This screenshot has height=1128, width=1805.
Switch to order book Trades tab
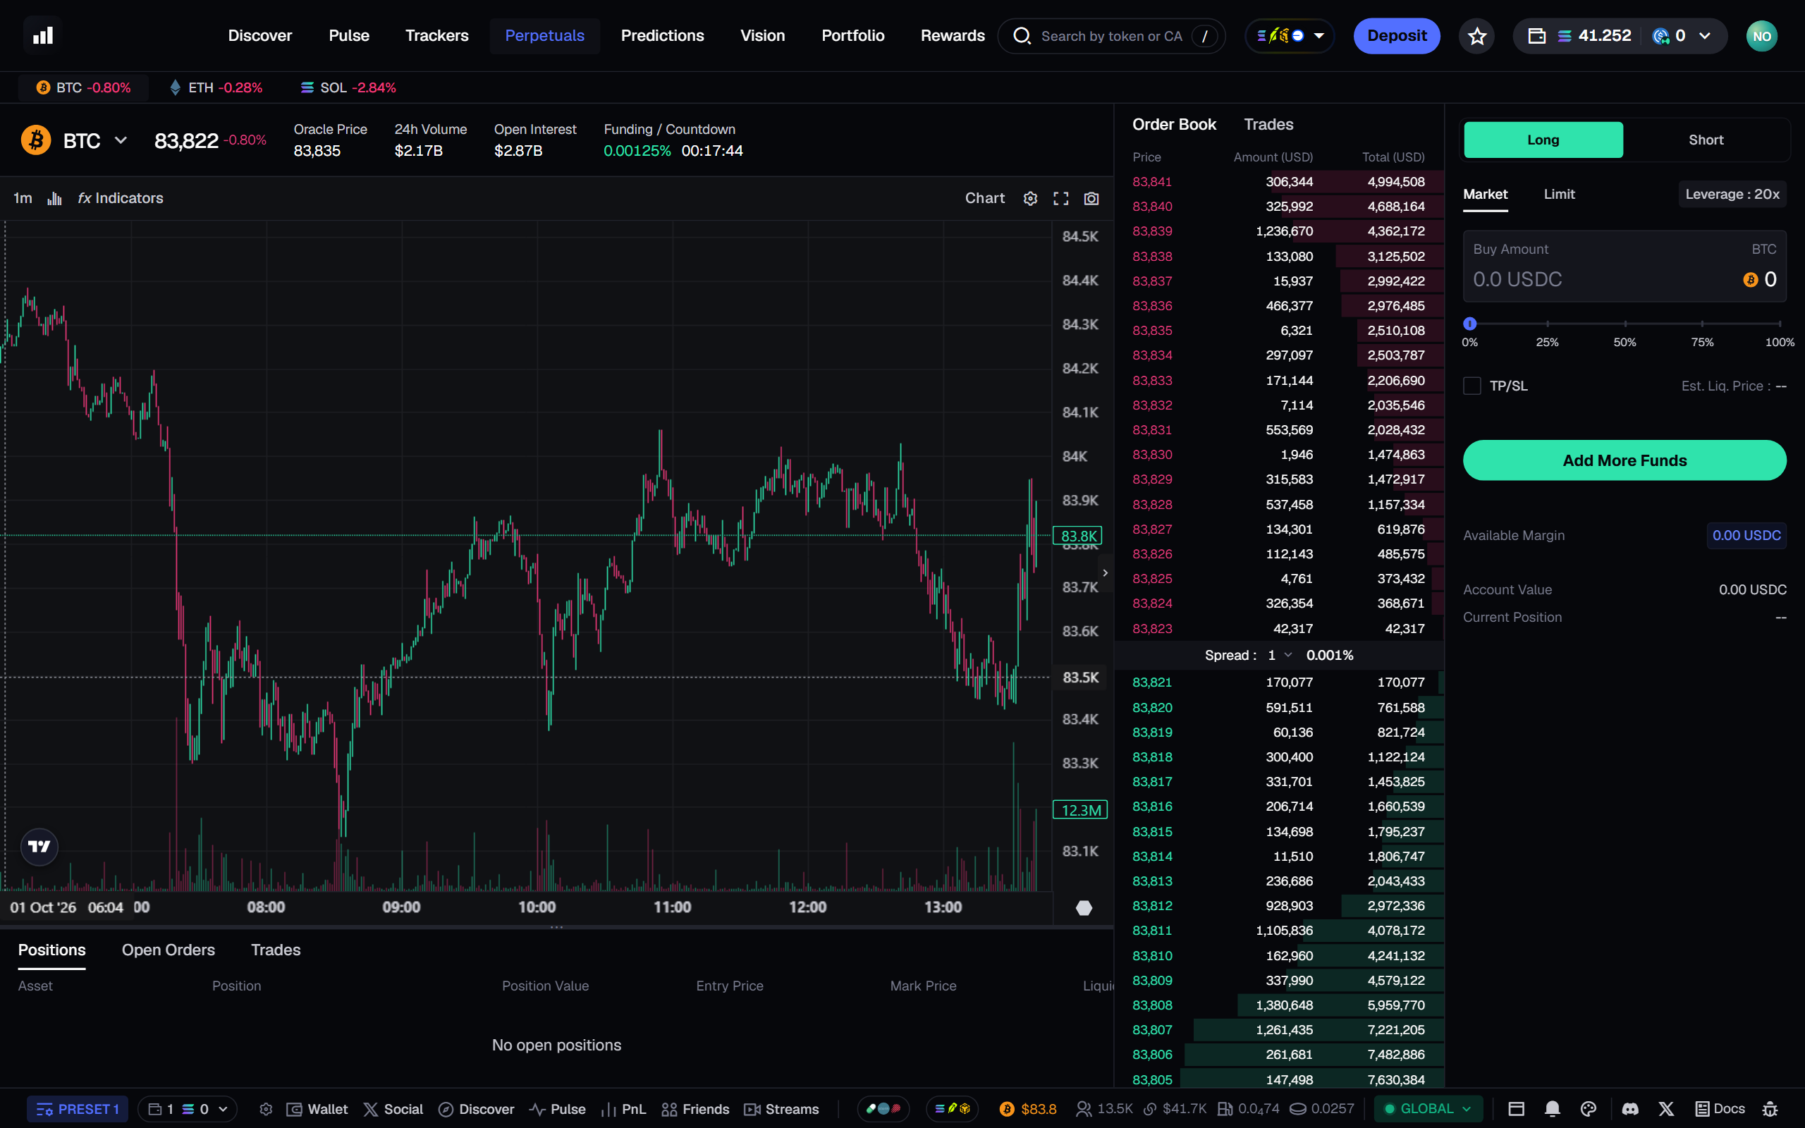[1268, 125]
